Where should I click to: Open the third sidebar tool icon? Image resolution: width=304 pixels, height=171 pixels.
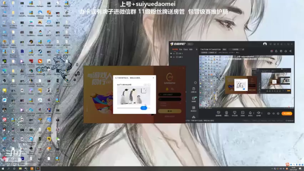coord(193,109)
